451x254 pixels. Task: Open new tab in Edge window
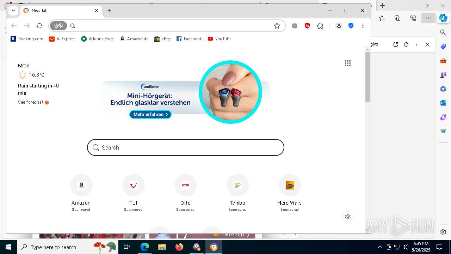(x=383, y=6)
